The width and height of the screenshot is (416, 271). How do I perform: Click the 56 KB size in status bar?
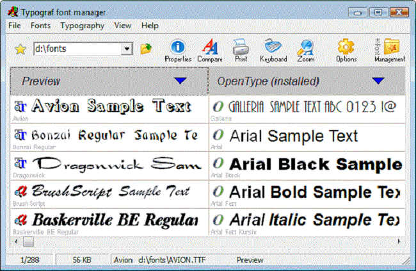pos(82,260)
